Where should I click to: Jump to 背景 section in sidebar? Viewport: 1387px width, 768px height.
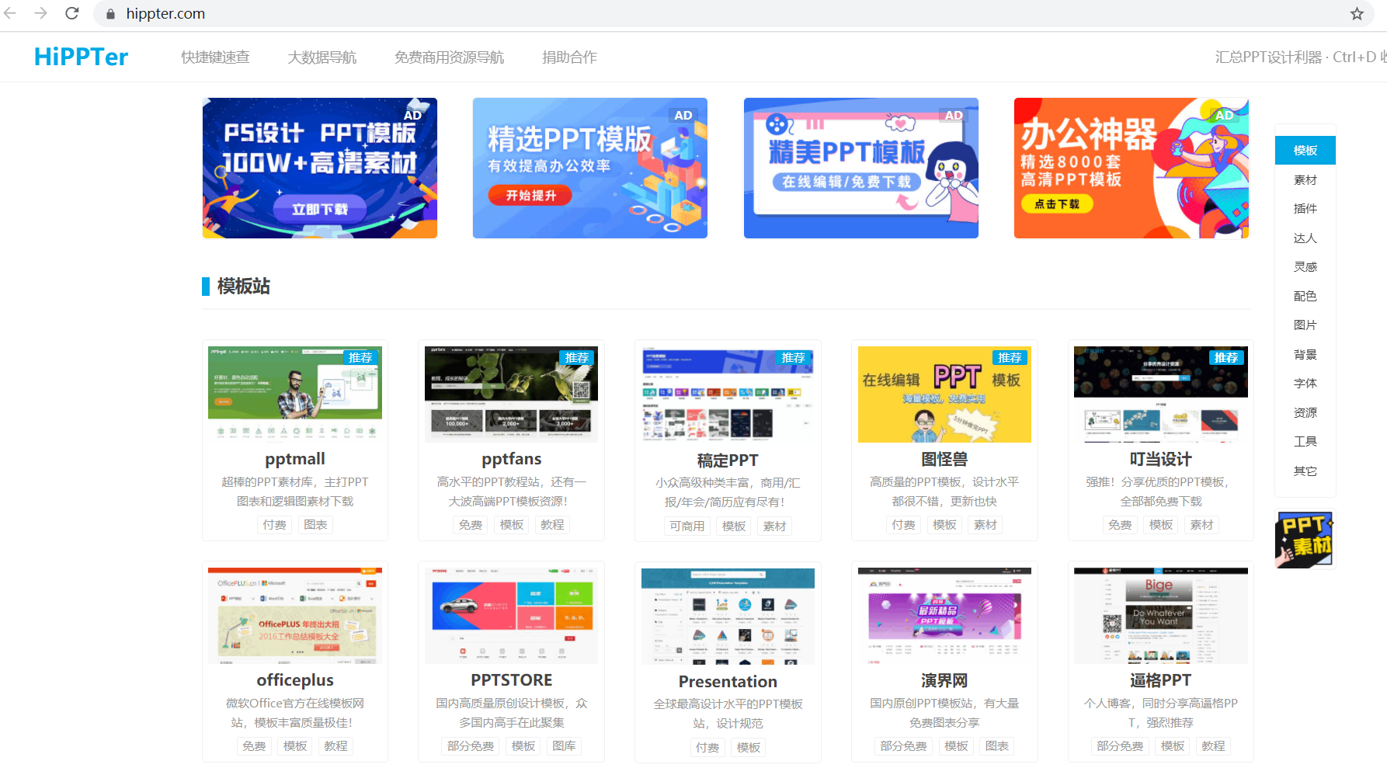1305,354
